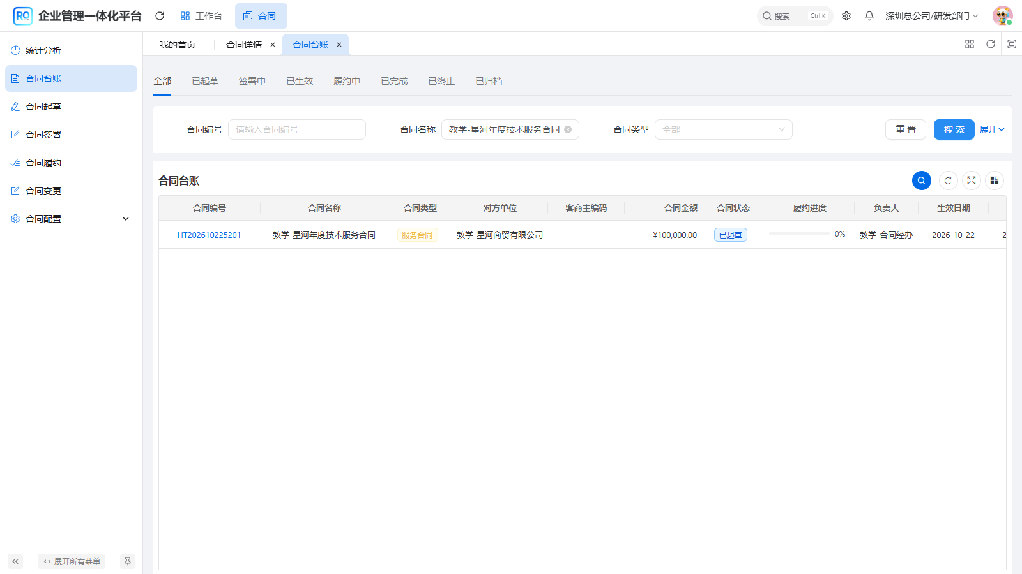Click the 重置 button
The height and width of the screenshot is (574, 1022).
(x=906, y=129)
